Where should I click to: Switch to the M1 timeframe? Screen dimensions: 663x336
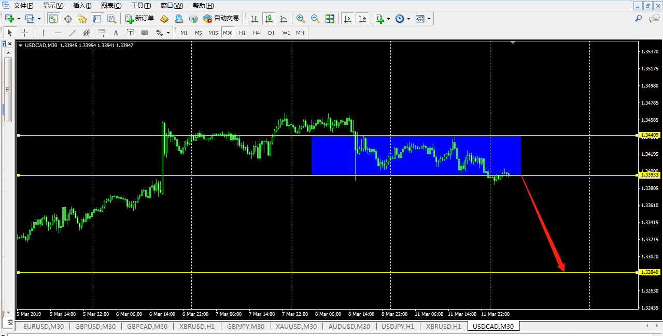pyautogui.click(x=184, y=33)
